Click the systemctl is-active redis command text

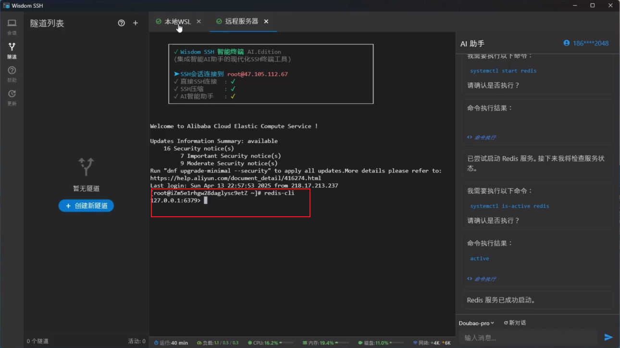[509, 206]
